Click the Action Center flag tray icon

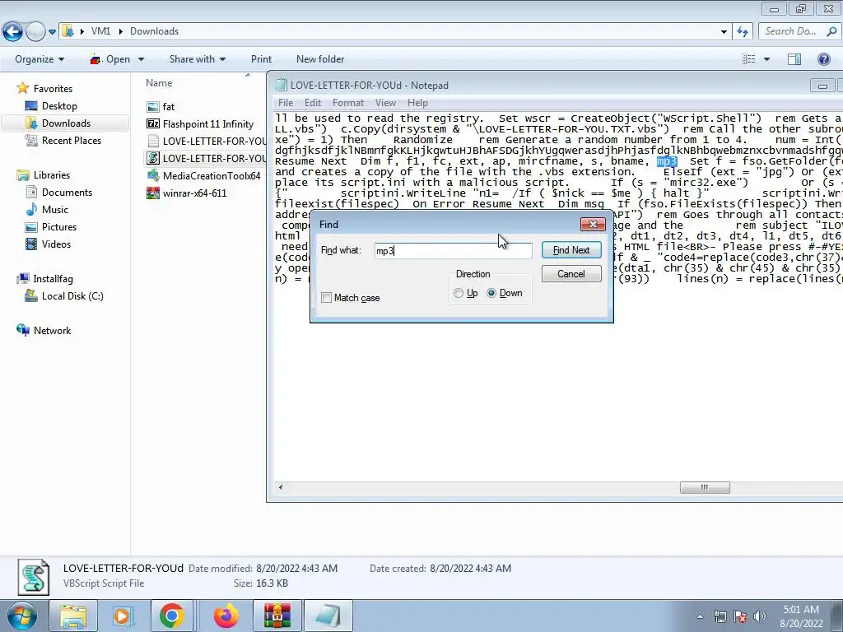(x=740, y=616)
